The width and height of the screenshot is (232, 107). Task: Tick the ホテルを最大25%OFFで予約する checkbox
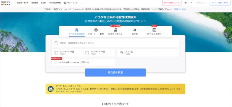click(x=56, y=63)
